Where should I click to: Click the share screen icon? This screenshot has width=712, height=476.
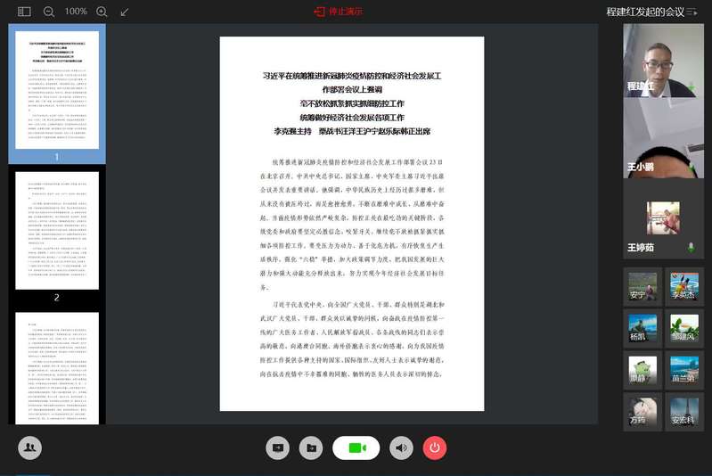277,447
